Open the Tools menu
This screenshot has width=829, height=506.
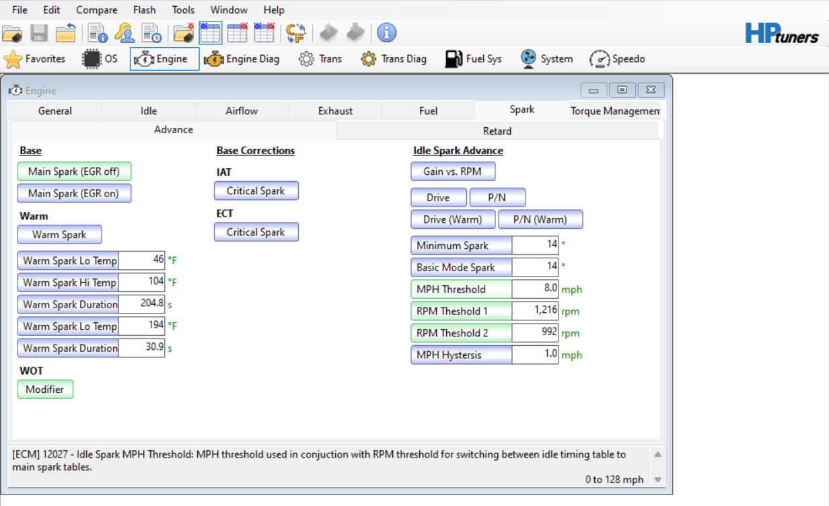pos(183,10)
